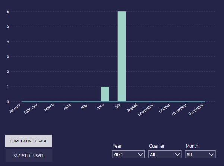Click the y-axis value 1
Image resolution: width=224 pixels, height=166 pixels.
[x=8, y=87]
